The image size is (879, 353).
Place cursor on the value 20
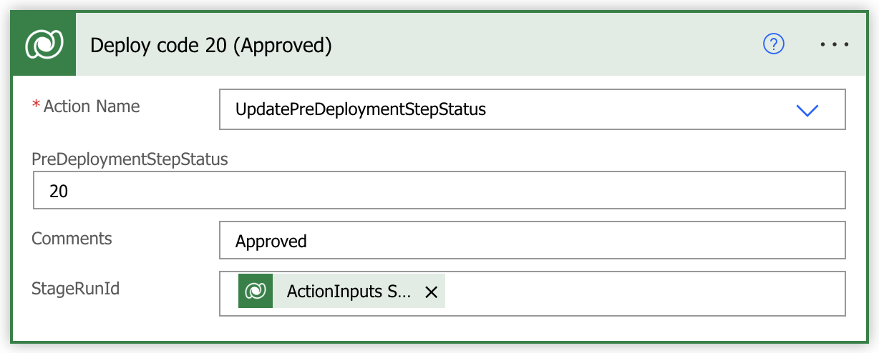coord(59,192)
